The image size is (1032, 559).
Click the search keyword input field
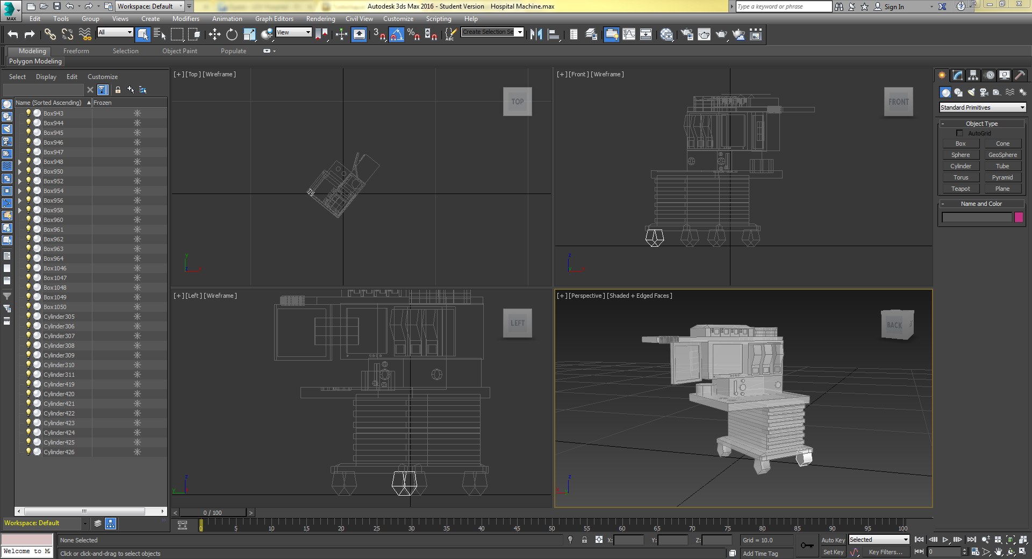tap(783, 6)
